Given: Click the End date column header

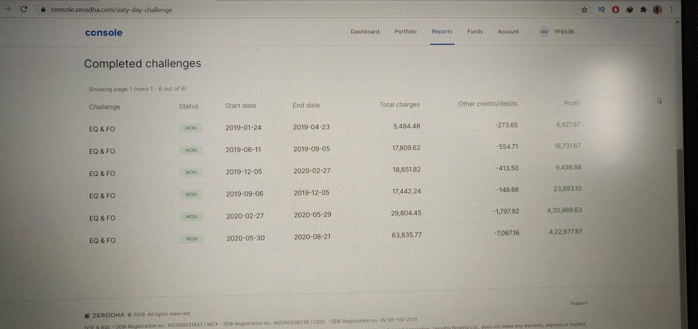Looking at the screenshot, I should click(x=306, y=106).
